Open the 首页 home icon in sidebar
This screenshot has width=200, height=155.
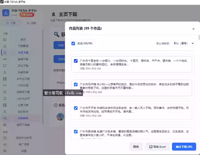coord(5,39)
